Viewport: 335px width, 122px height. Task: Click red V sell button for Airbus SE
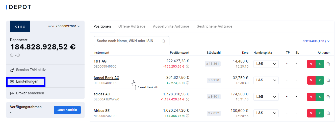coord(311,113)
